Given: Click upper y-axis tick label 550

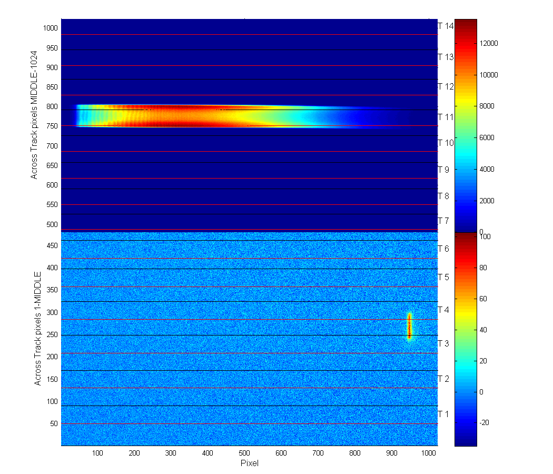Looking at the screenshot, I should tap(52, 204).
